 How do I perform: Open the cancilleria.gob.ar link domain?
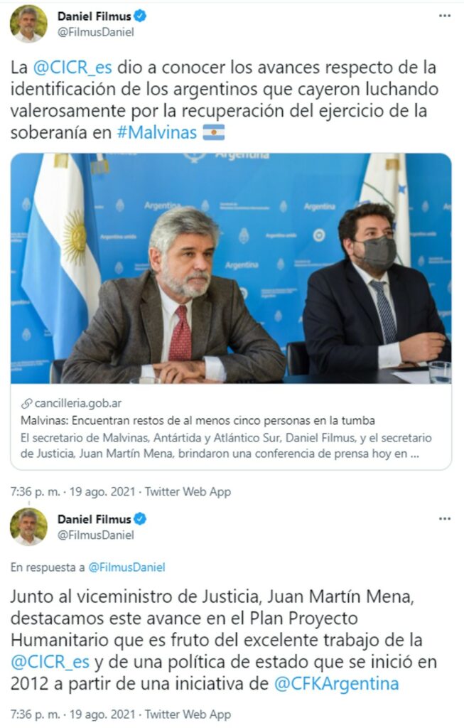[78, 403]
